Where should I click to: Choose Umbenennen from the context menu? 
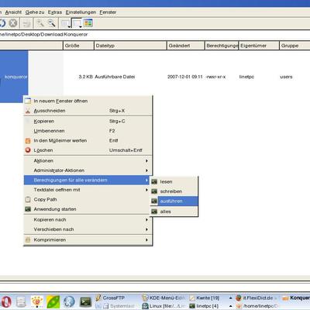(x=88, y=131)
